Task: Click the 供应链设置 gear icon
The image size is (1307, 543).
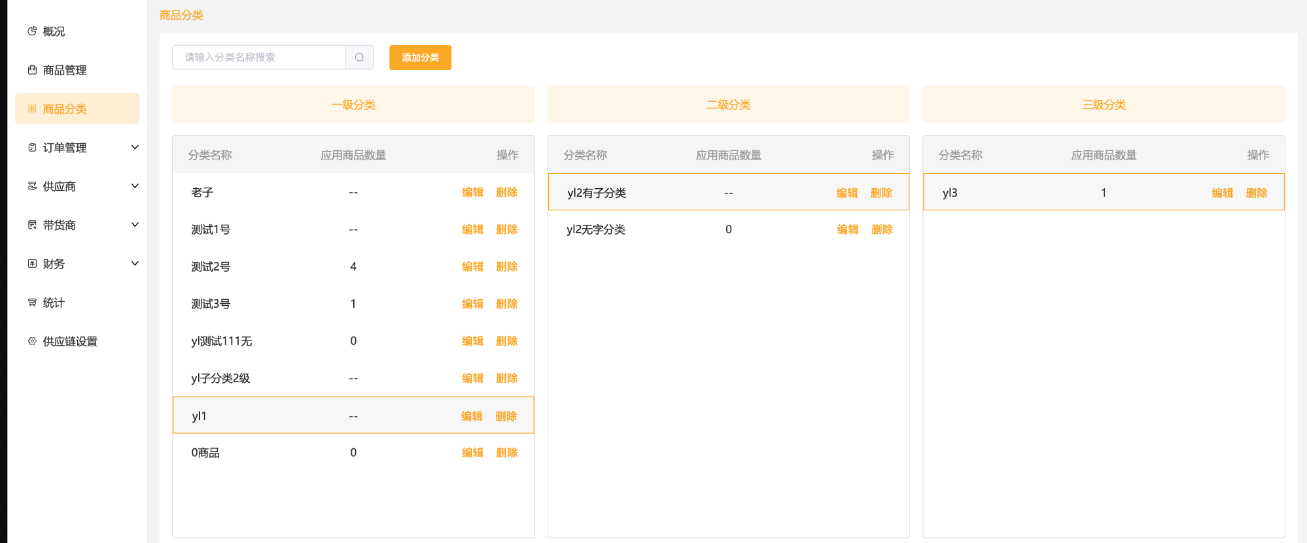Action: (x=32, y=341)
